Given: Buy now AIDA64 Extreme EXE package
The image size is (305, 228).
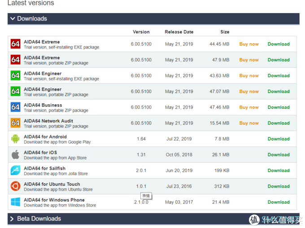Looking at the screenshot, I should pyautogui.click(x=249, y=44).
